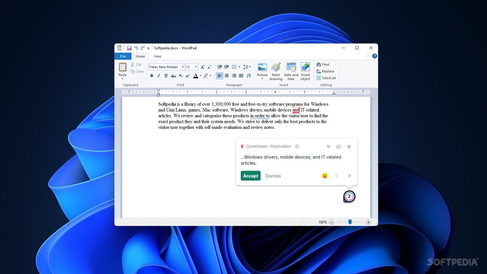
Task: Open Customize Quick Access Toolbar arrow
Action: (x=148, y=48)
